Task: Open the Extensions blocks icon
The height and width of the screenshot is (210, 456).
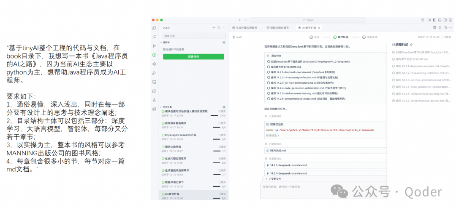Action: 154,91
